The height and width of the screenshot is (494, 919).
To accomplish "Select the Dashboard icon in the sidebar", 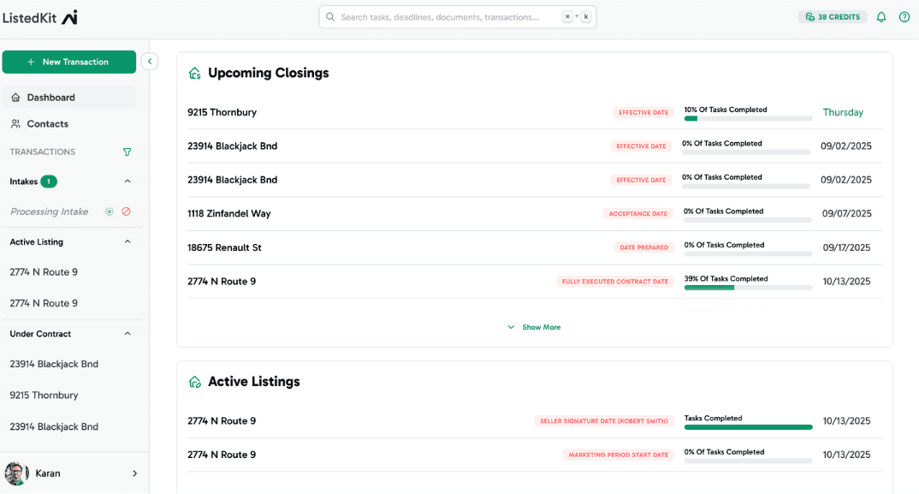I will (15, 97).
